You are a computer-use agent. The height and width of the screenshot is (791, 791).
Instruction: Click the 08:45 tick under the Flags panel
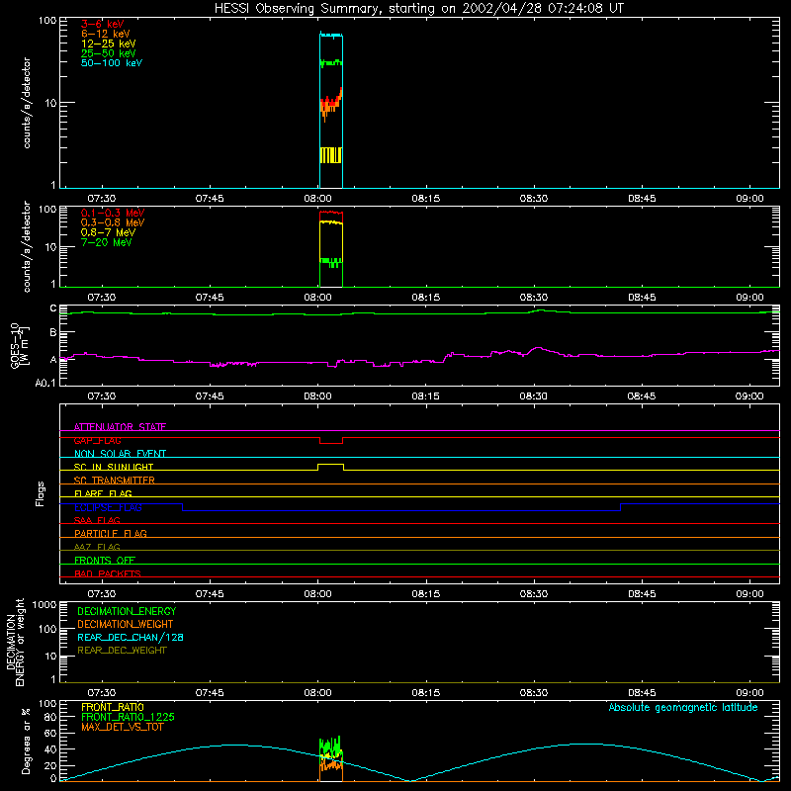[642, 594]
